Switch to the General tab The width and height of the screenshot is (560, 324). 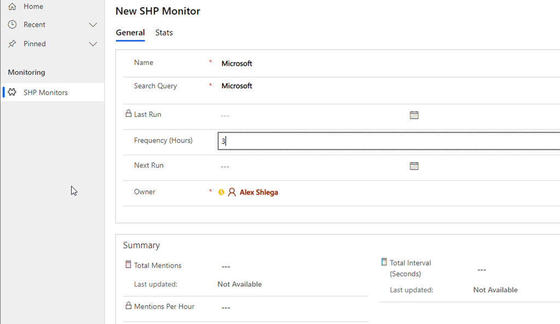[x=130, y=33]
